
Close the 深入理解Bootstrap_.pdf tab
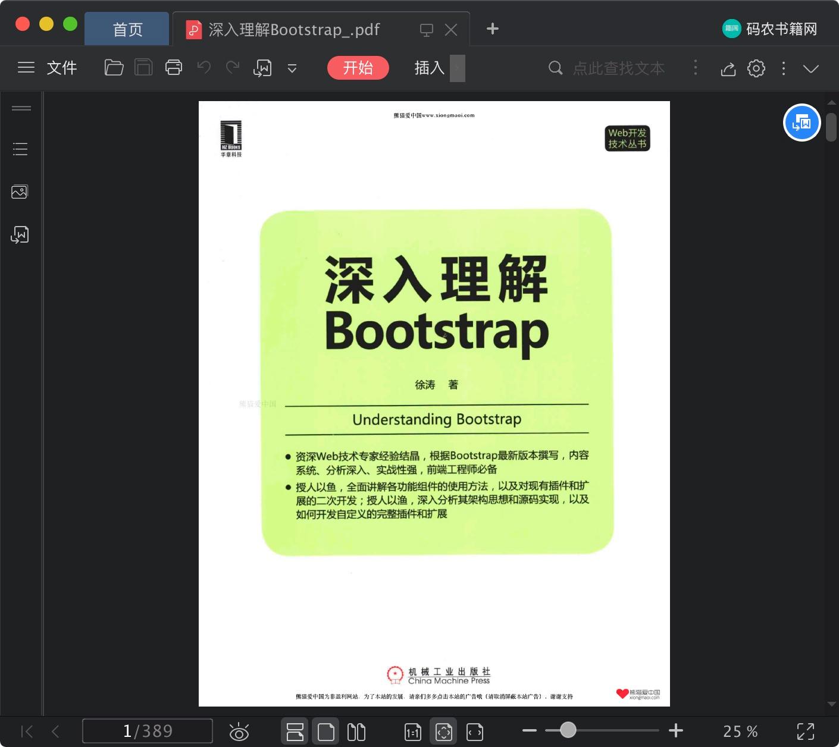point(451,30)
